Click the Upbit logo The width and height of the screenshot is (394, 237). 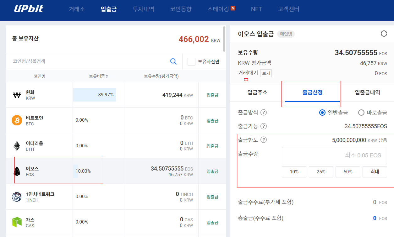[29, 9]
